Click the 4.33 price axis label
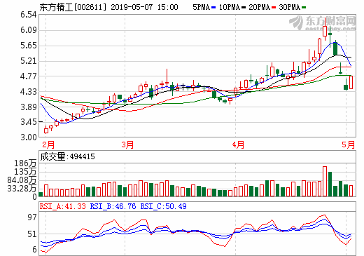This screenshot has height=256, width=364. tap(29, 92)
